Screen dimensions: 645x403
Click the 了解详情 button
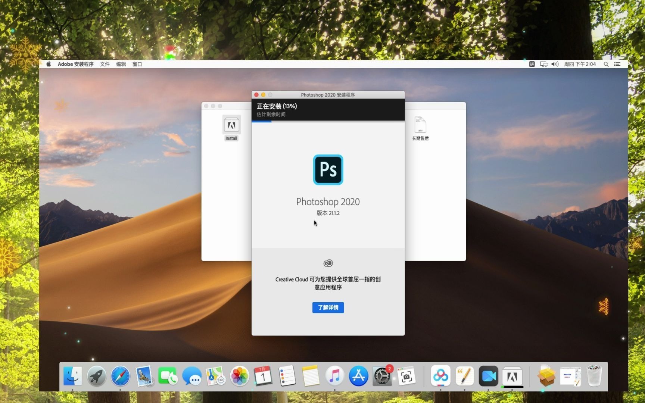[x=328, y=307]
